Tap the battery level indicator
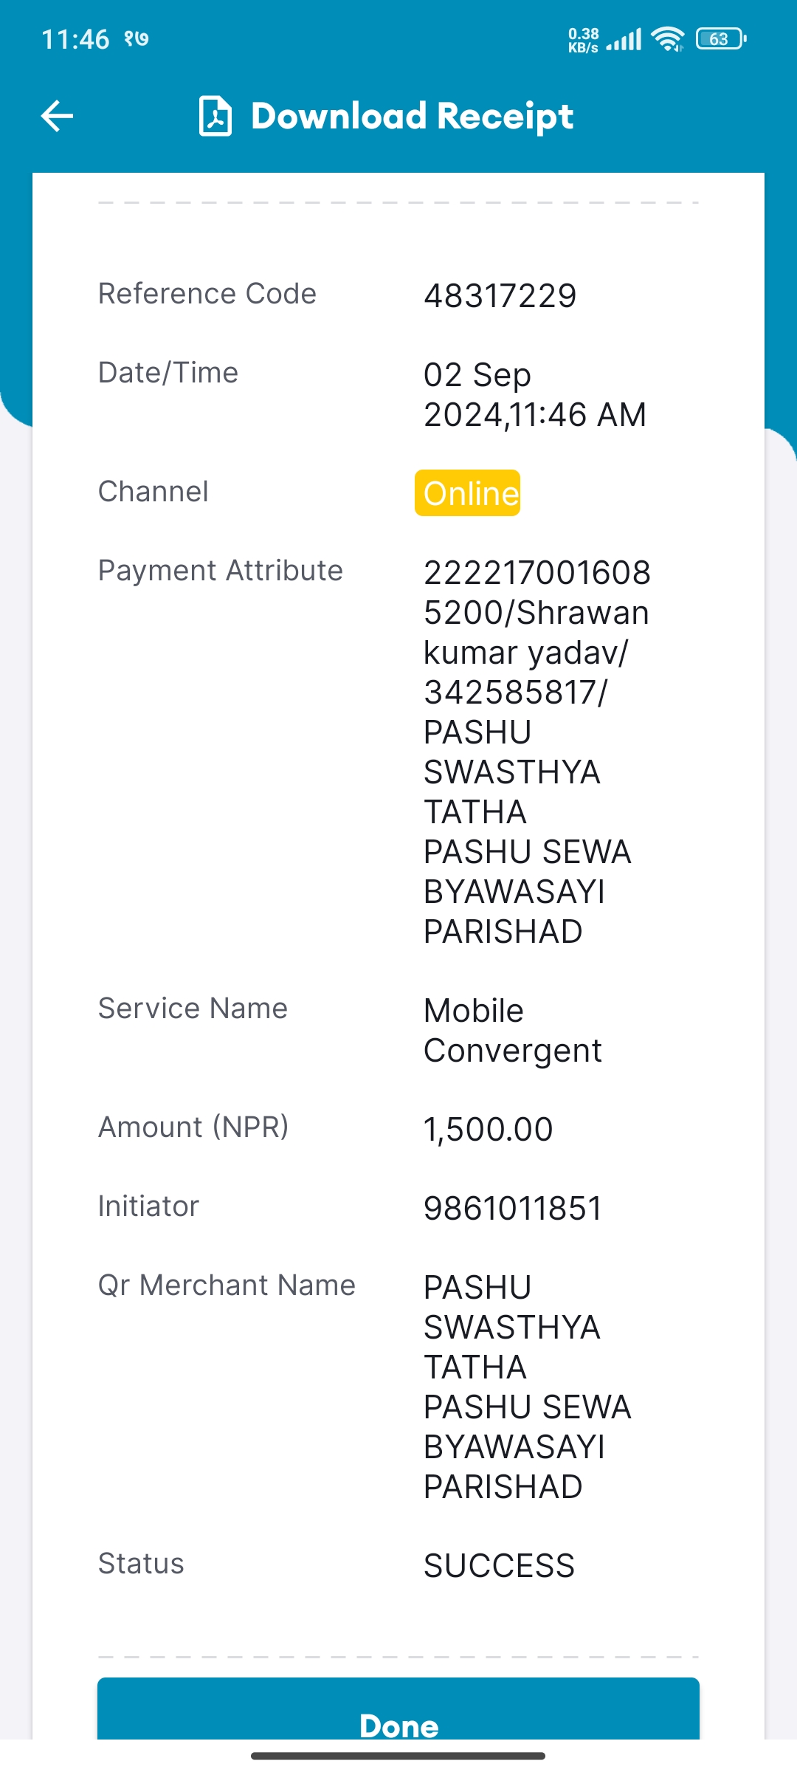Image resolution: width=797 pixels, height=1772 pixels. click(x=721, y=38)
